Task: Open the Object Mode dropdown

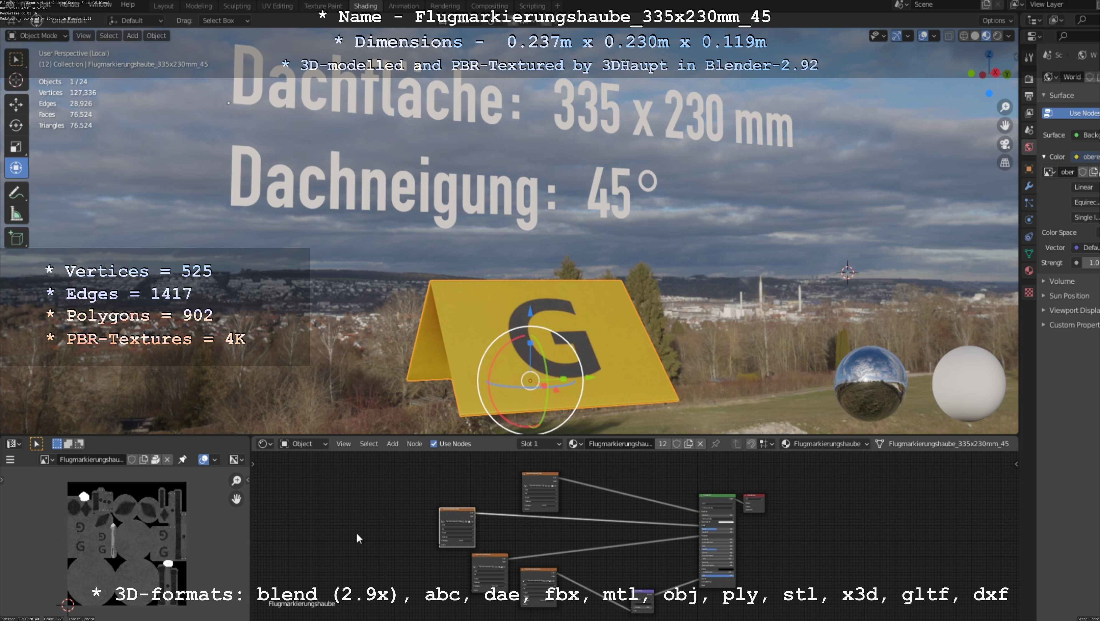Action: click(x=37, y=36)
